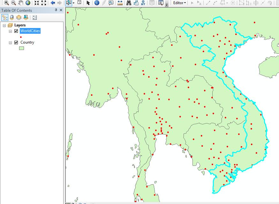Select the Zoom Out tool
Screen dimensions: 279x204
tap(13, 3)
